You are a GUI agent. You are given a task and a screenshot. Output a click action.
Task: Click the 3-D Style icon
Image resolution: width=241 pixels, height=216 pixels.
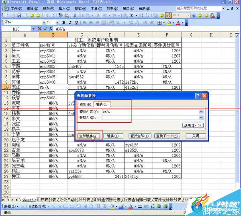[x=165, y=206]
